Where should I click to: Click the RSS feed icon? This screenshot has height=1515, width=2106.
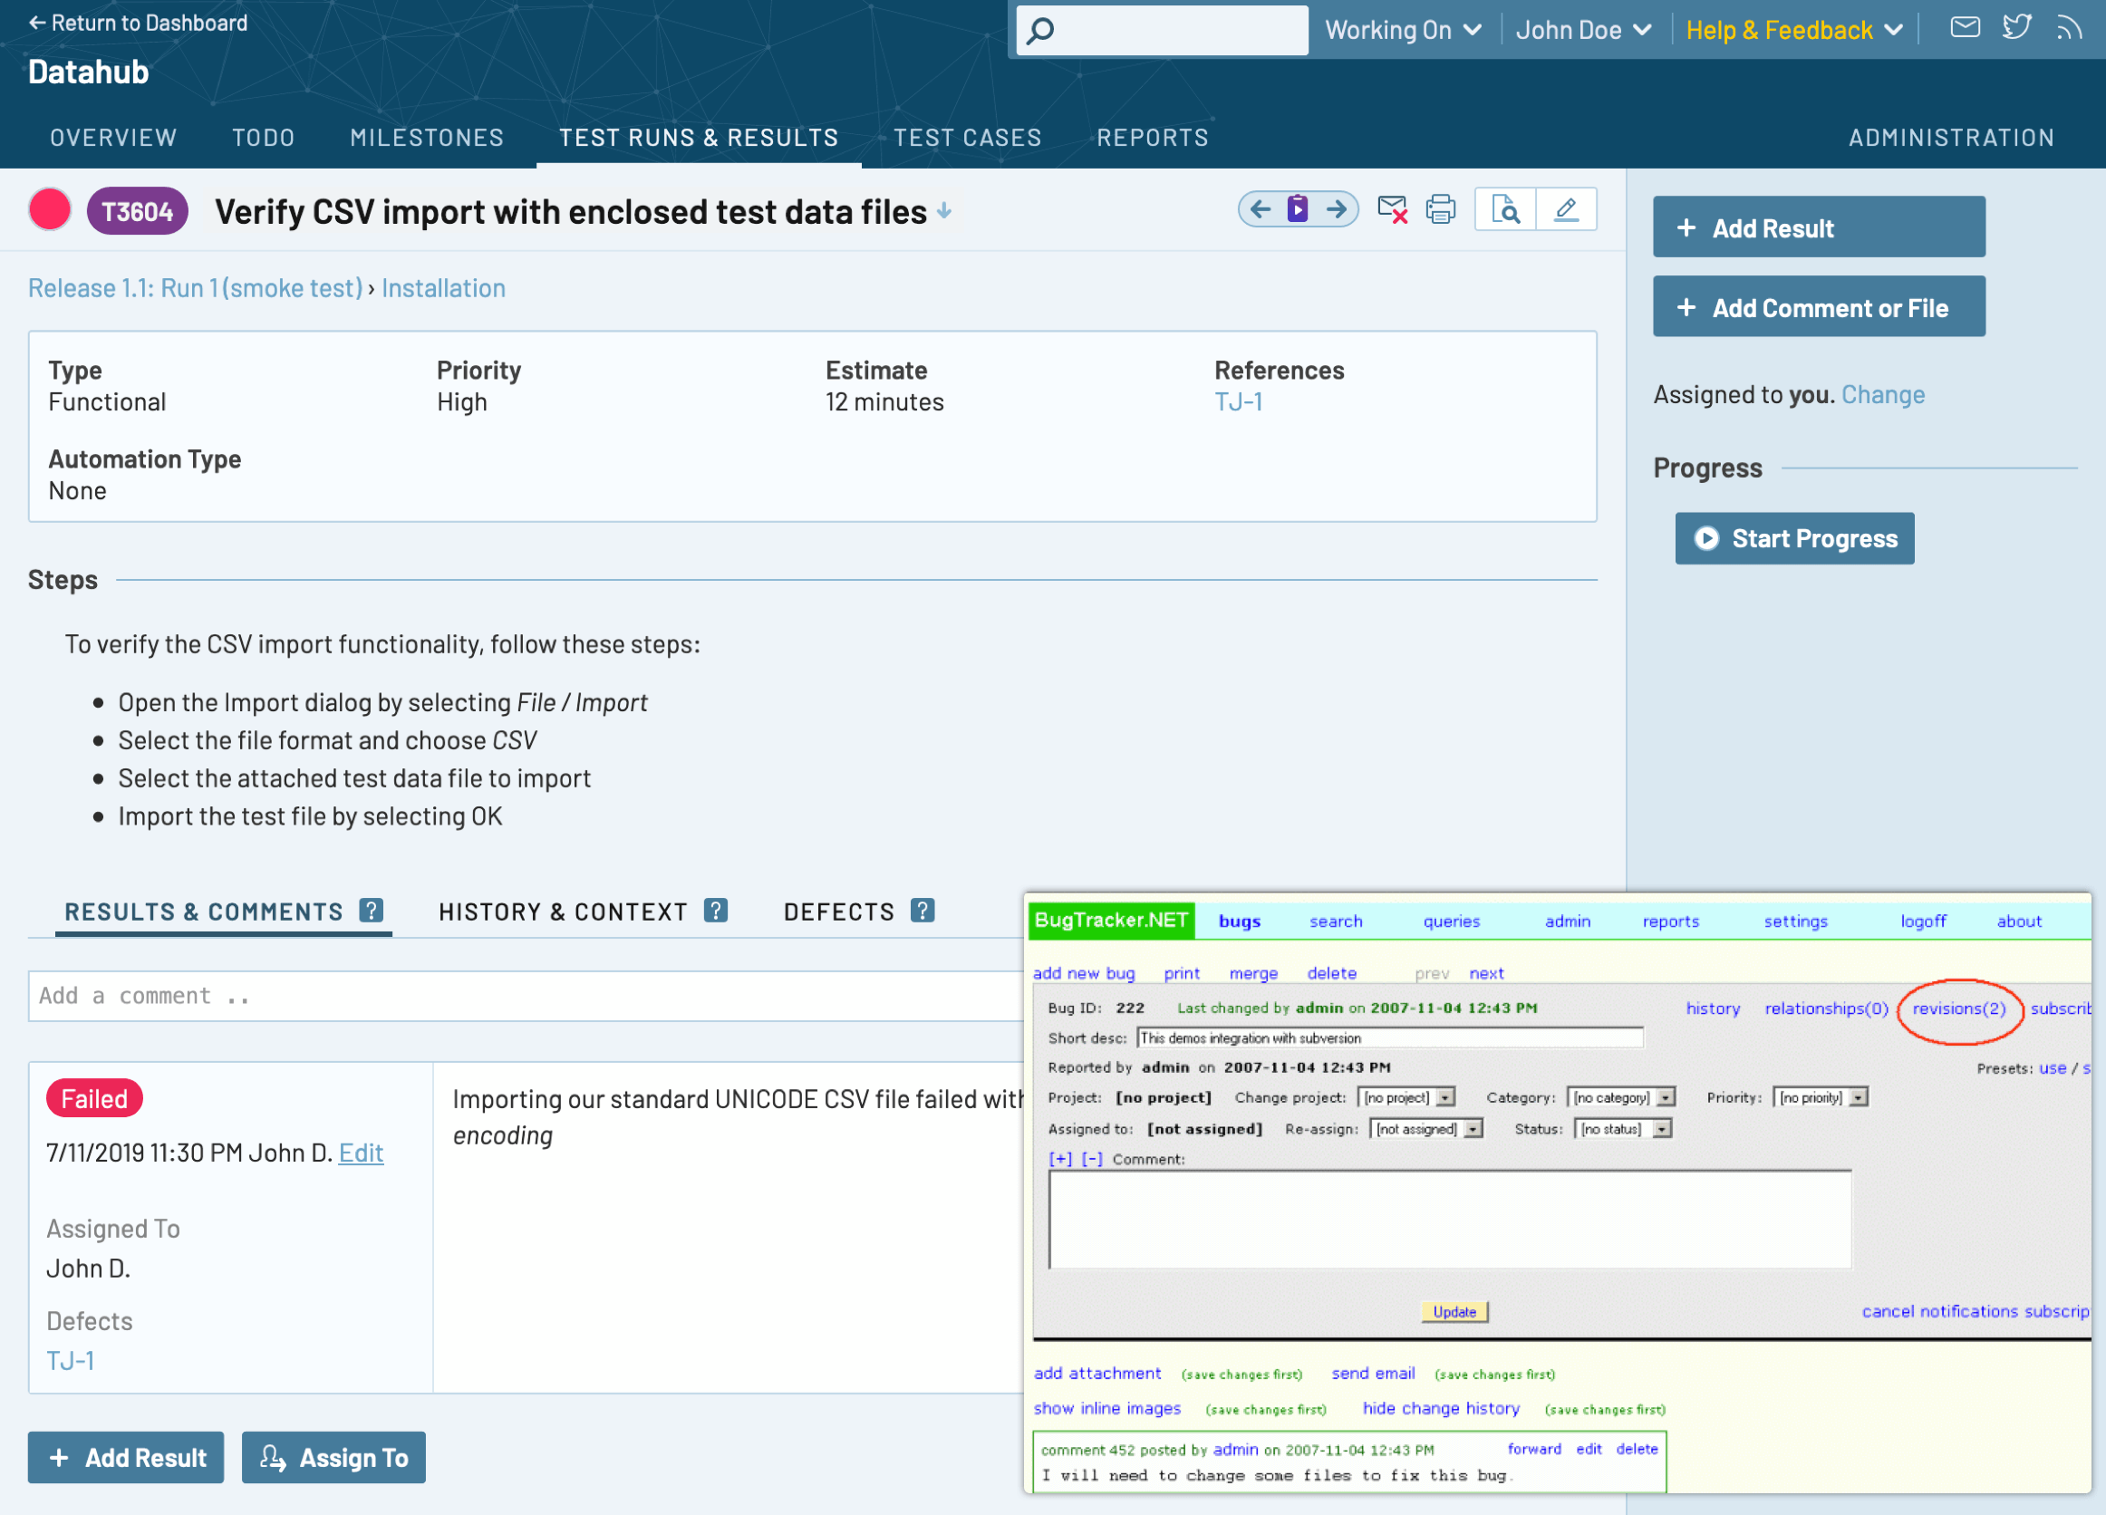pyautogui.click(x=2071, y=28)
